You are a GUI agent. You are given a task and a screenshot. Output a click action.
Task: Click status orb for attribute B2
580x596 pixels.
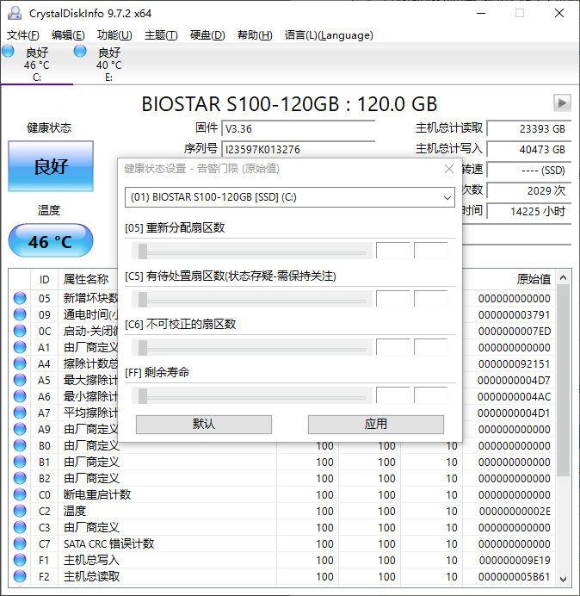(x=20, y=478)
